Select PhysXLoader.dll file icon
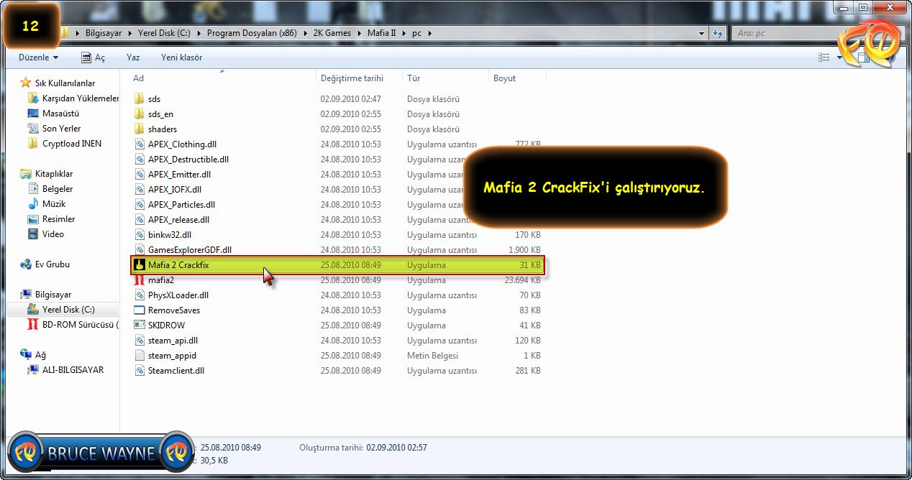 [140, 295]
